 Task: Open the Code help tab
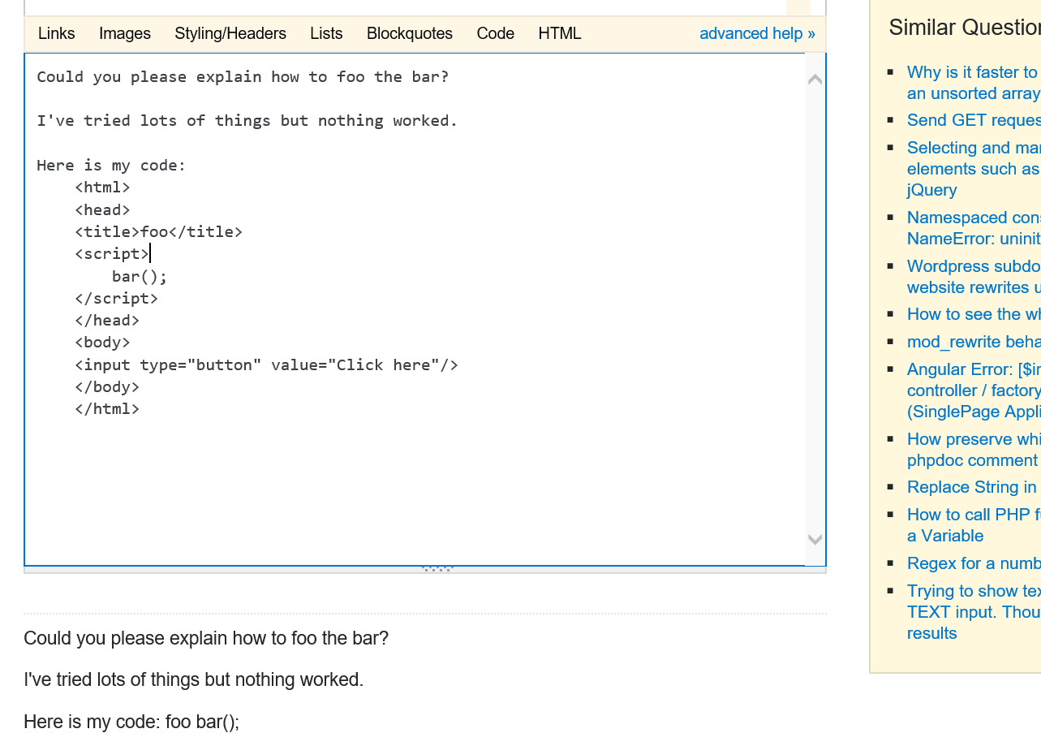tap(496, 33)
